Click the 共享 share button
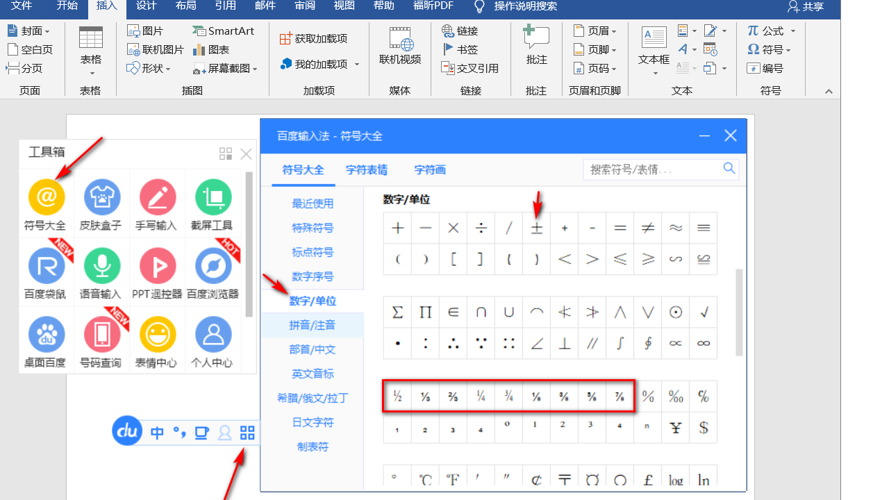This screenshot has width=889, height=500. click(806, 7)
